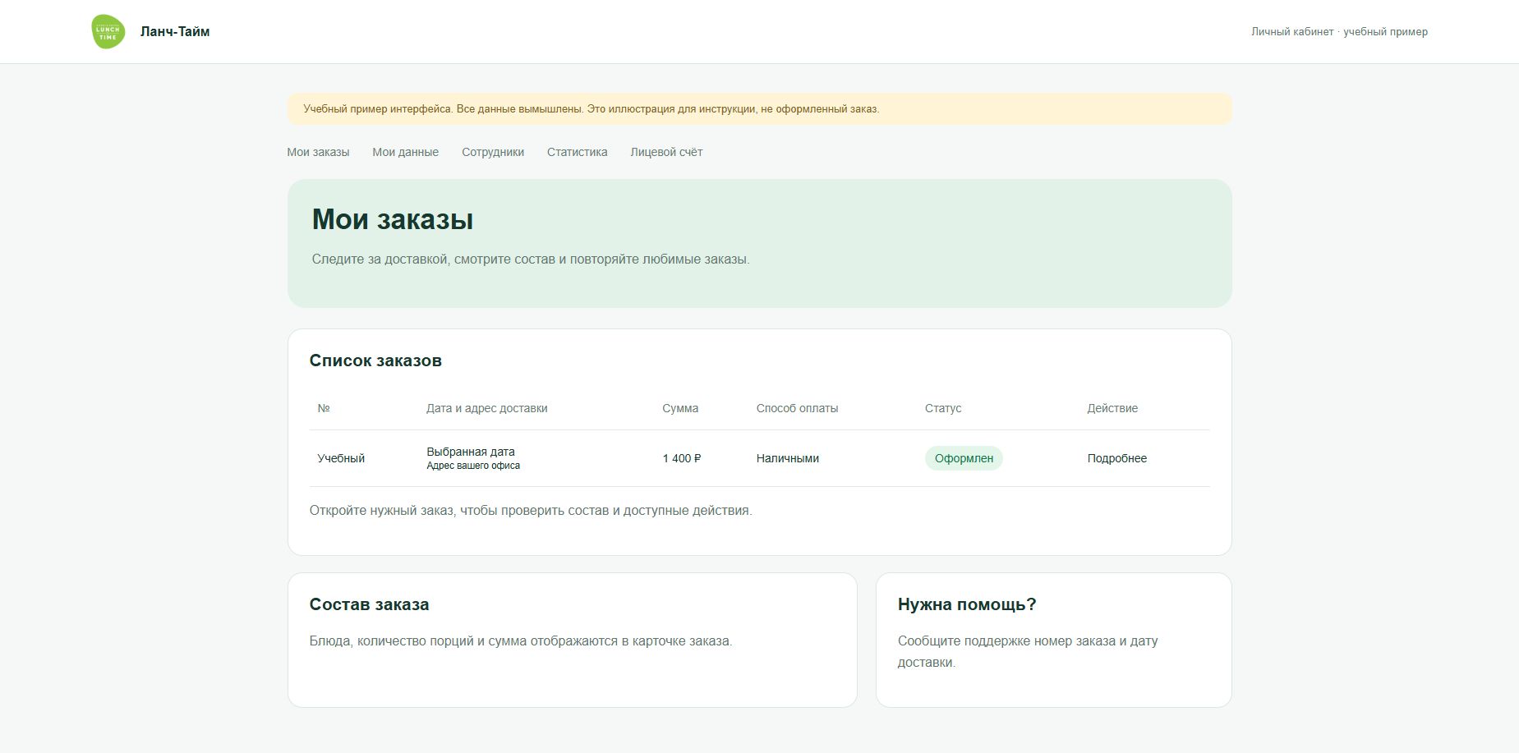
Task: Click the Способ оплаты column header
Action: (798, 408)
